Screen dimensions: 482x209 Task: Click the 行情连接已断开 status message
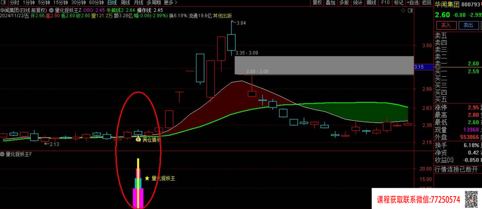[456, 169]
